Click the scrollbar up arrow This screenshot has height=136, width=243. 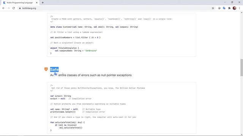tap(241, 12)
